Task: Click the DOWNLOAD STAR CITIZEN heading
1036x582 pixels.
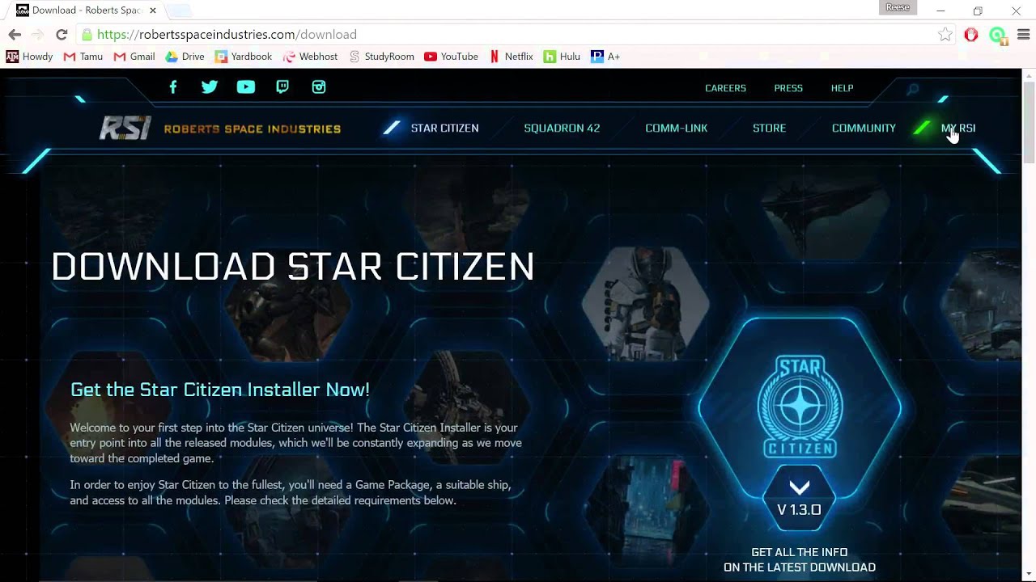Action: click(293, 267)
